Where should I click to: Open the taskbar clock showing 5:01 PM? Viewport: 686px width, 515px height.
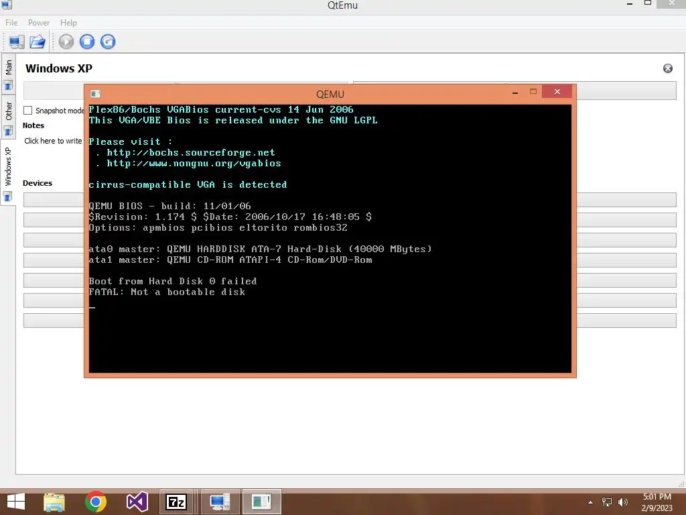tap(657, 502)
